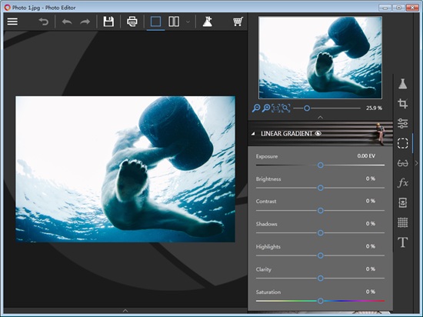The image size is (423, 317).
Task: Click the navigator preview thumbnail
Action: 320,58
